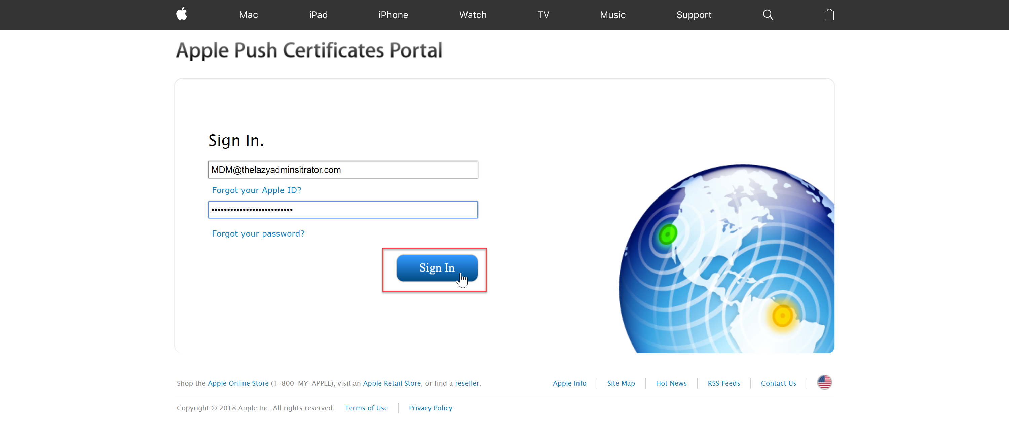
Task: Open Apple Info footer link
Action: 569,383
